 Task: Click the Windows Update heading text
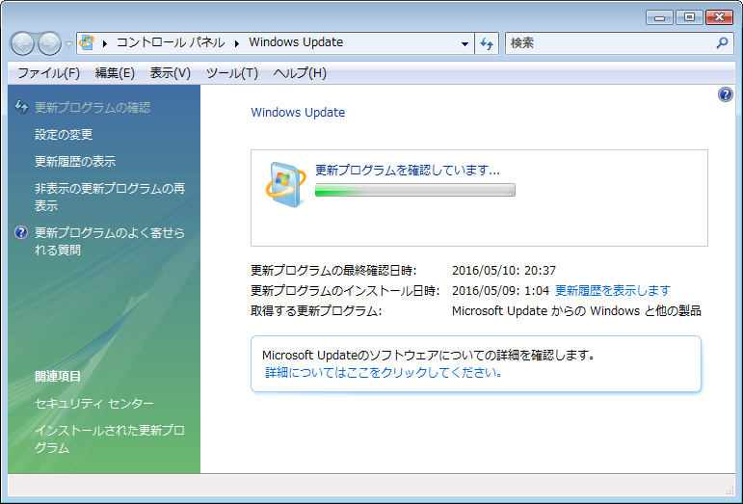pos(298,112)
